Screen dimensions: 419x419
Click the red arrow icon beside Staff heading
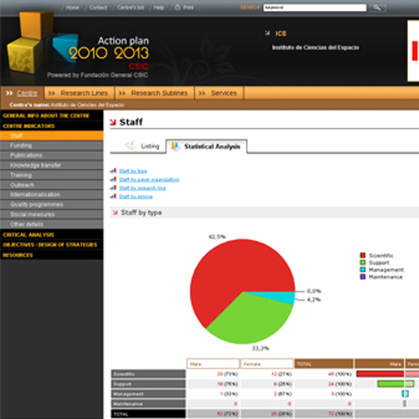point(113,122)
